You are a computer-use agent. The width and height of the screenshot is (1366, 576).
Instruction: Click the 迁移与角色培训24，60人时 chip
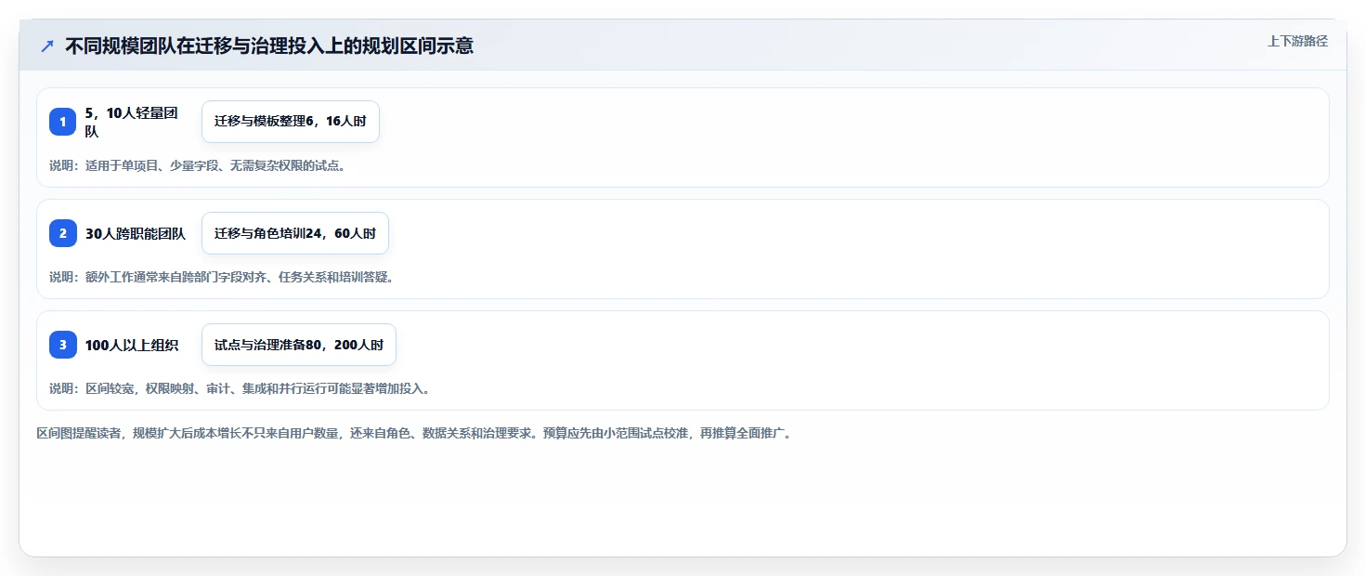tap(295, 233)
